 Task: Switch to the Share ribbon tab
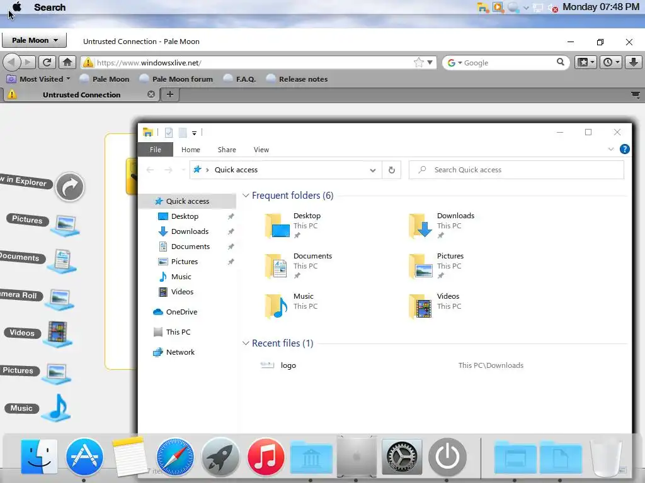[227, 150]
